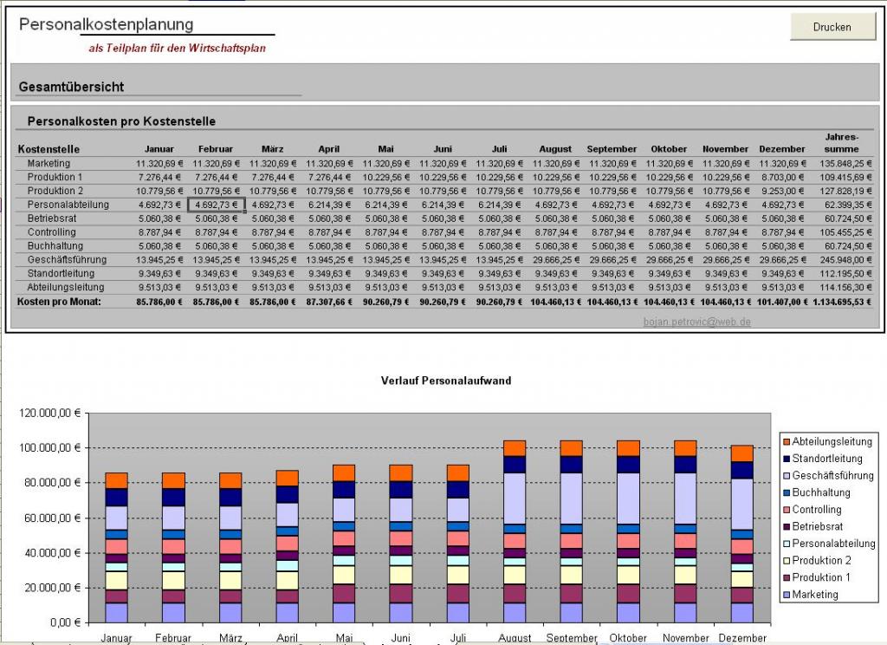Select the Kostenstelle column header
887x645 pixels.
click(49, 149)
